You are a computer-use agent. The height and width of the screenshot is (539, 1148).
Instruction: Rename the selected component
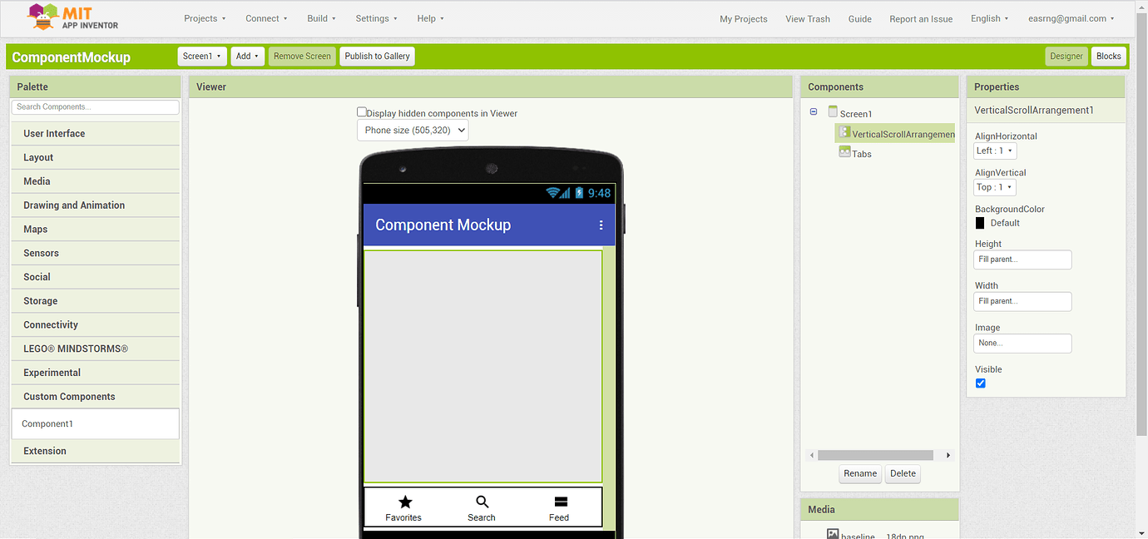pyautogui.click(x=859, y=473)
